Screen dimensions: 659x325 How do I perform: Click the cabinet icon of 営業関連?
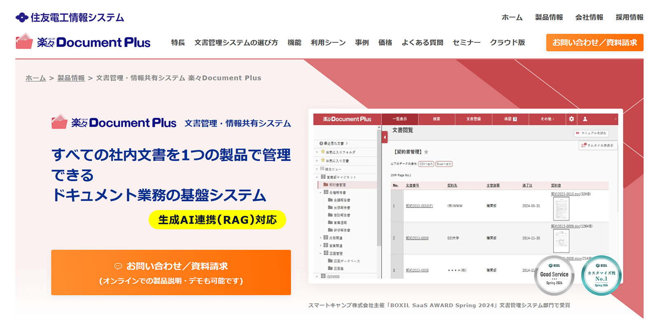pyautogui.click(x=326, y=245)
